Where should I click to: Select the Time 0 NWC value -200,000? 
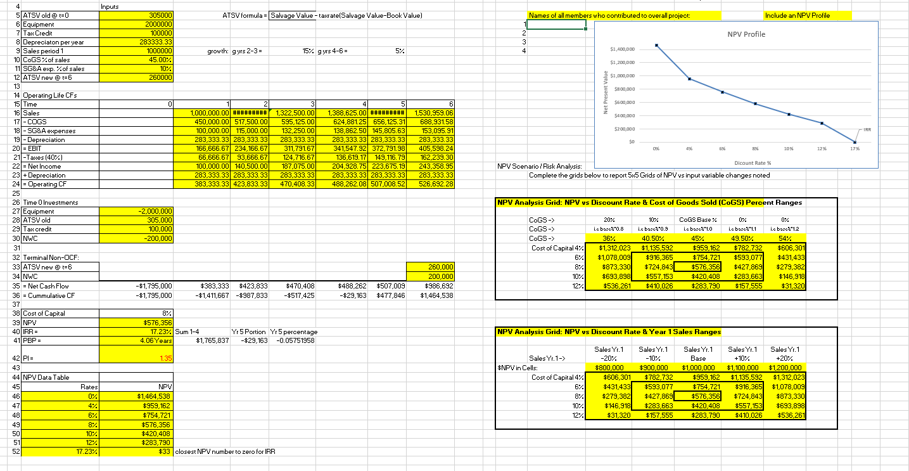click(137, 238)
